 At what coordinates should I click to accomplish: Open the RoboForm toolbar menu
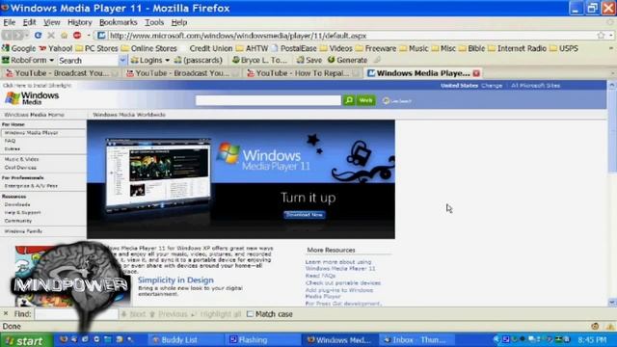coord(28,60)
